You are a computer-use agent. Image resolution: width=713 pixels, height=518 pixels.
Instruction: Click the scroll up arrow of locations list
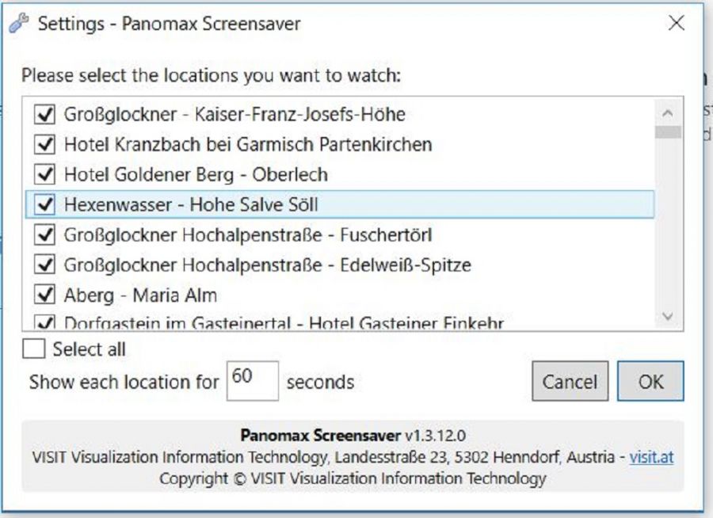click(668, 112)
